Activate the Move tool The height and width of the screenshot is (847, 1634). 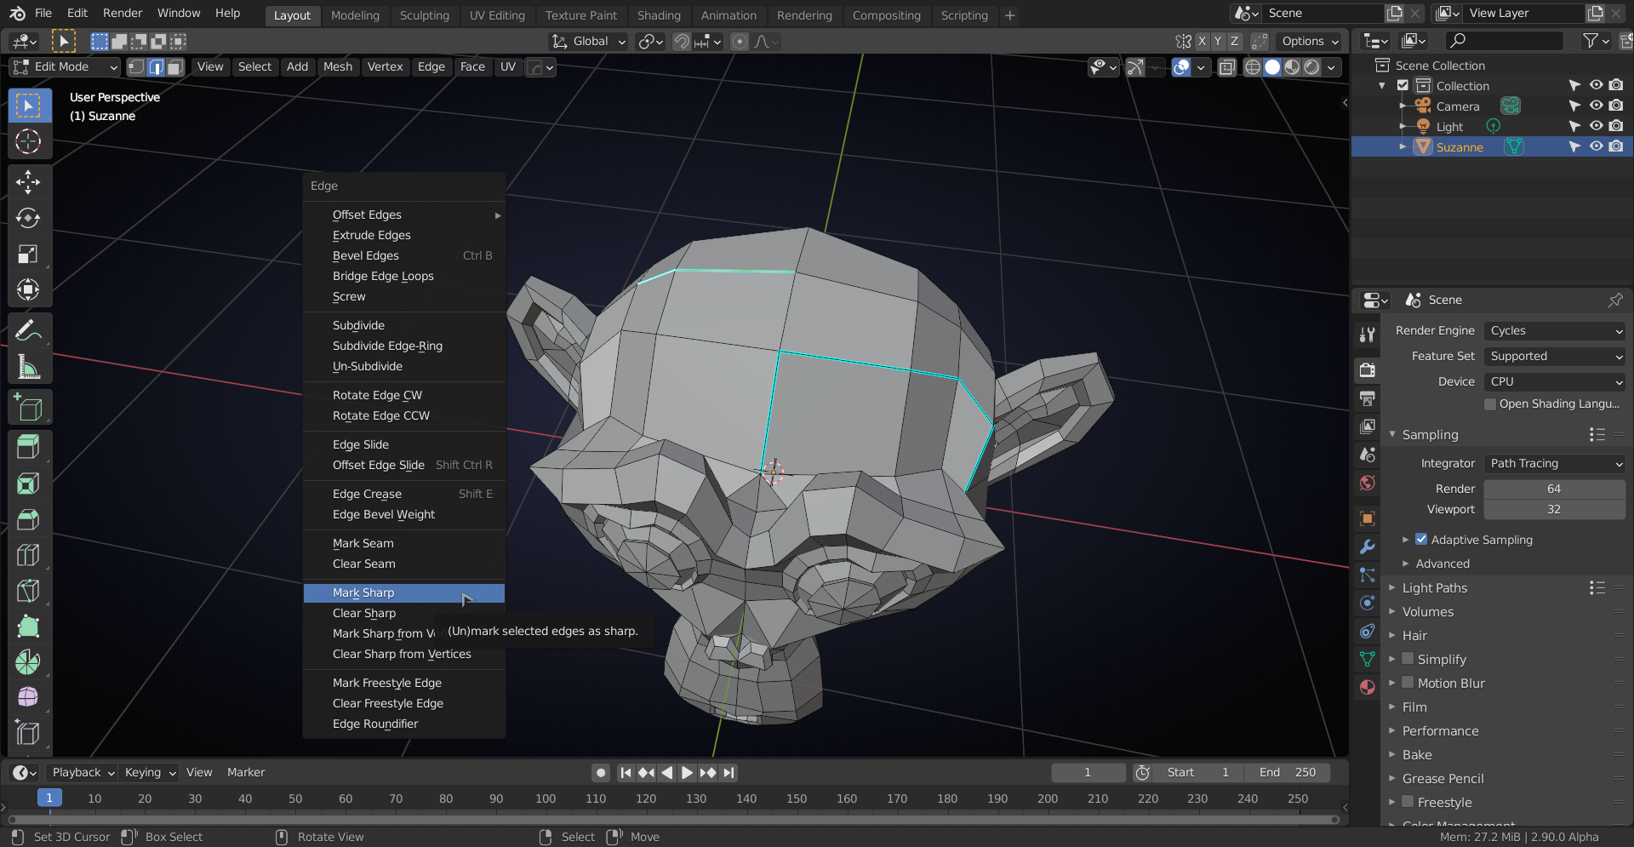point(28,181)
